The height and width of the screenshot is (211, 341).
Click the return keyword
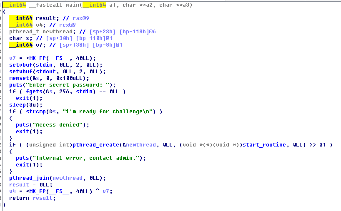point(19,198)
